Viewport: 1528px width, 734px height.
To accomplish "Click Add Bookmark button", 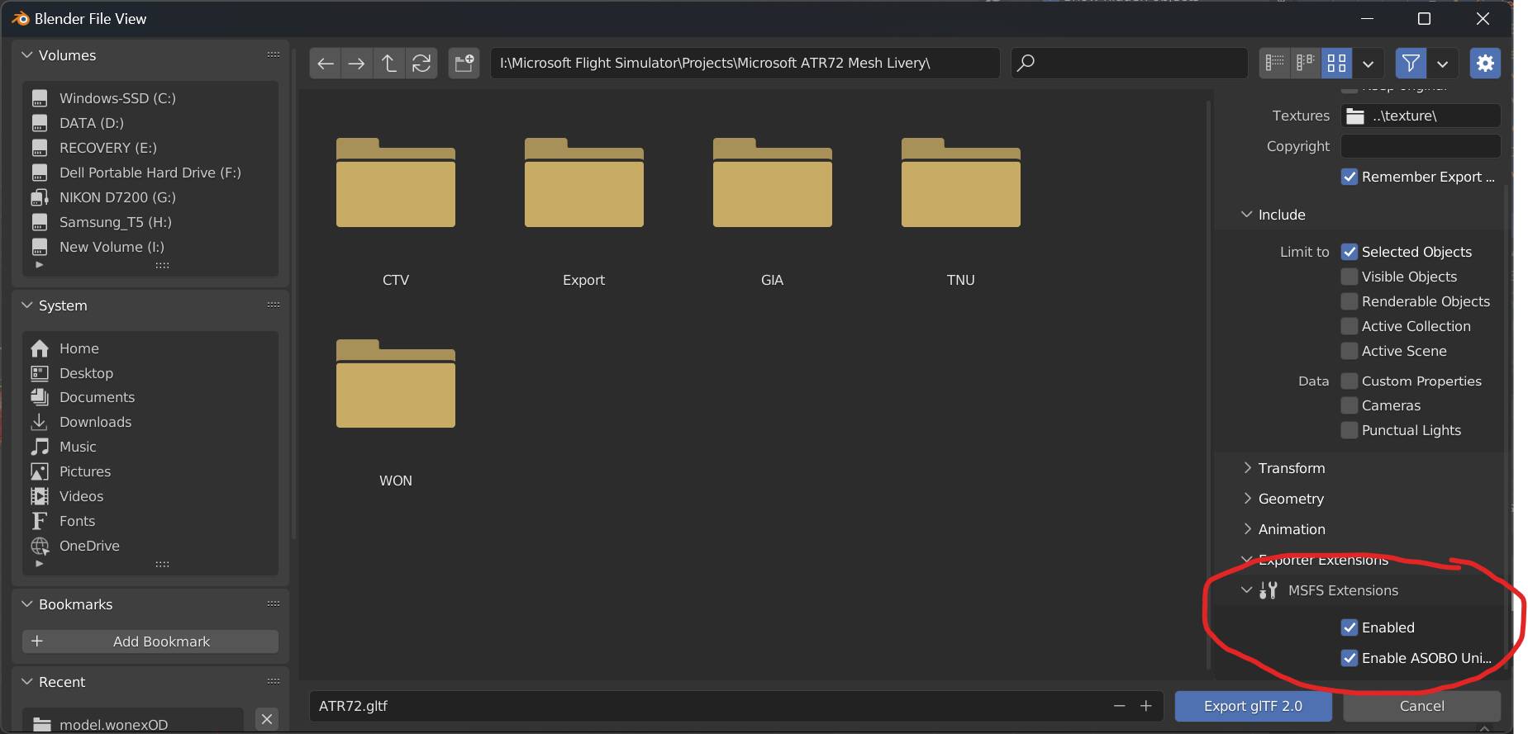I will 150,642.
